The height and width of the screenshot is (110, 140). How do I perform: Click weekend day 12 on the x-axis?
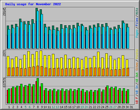point(53,107)
